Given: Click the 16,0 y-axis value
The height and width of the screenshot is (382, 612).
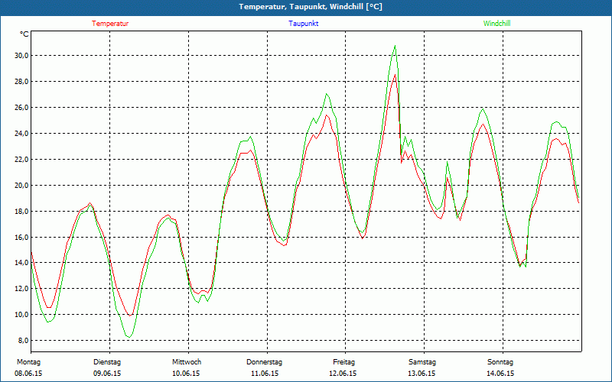Looking at the screenshot, I should (x=21, y=237).
